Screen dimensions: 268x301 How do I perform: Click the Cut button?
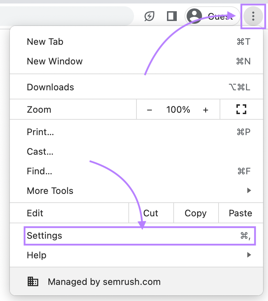pos(151,213)
